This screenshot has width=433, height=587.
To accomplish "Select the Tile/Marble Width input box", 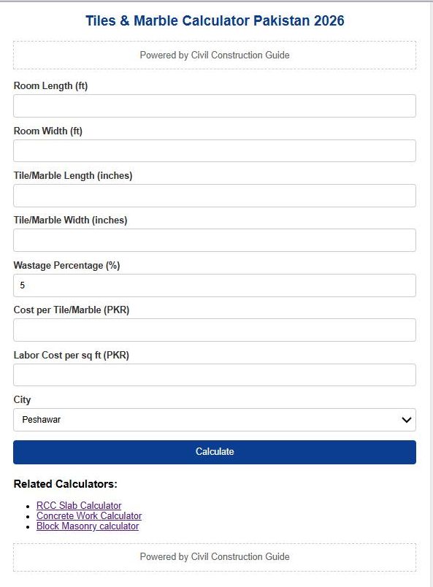I will (214, 239).
